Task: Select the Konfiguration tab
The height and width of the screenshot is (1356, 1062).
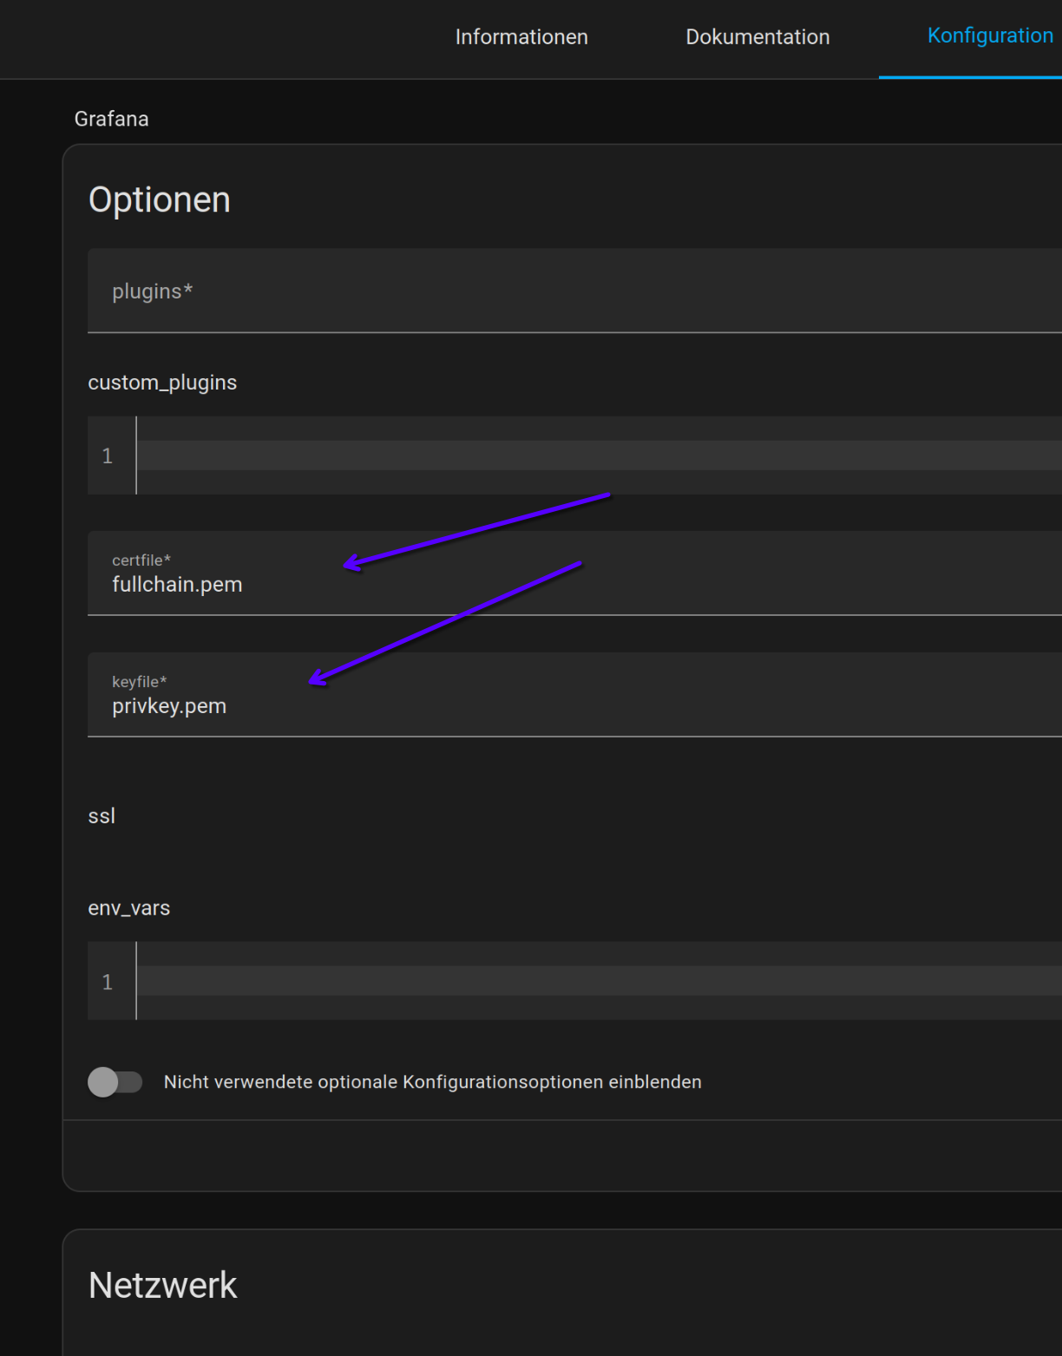Action: click(990, 36)
